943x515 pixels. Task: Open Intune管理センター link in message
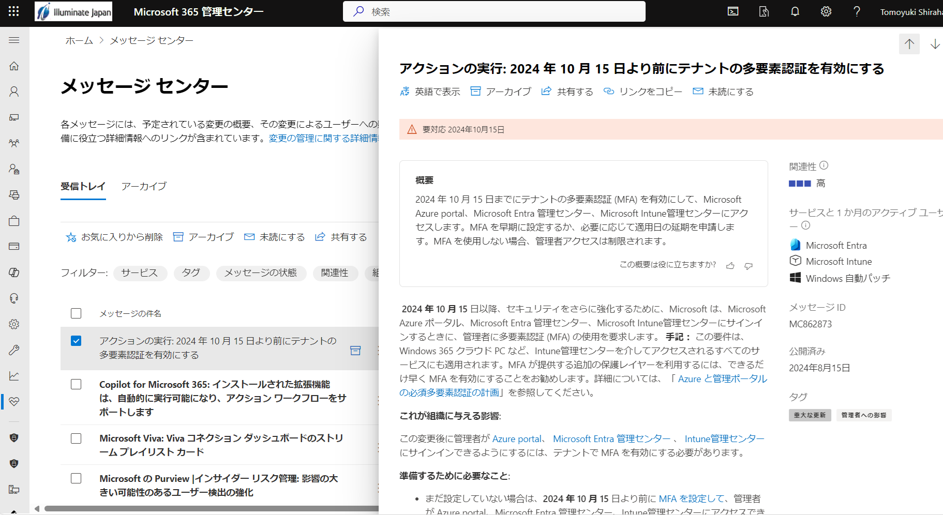pos(724,439)
